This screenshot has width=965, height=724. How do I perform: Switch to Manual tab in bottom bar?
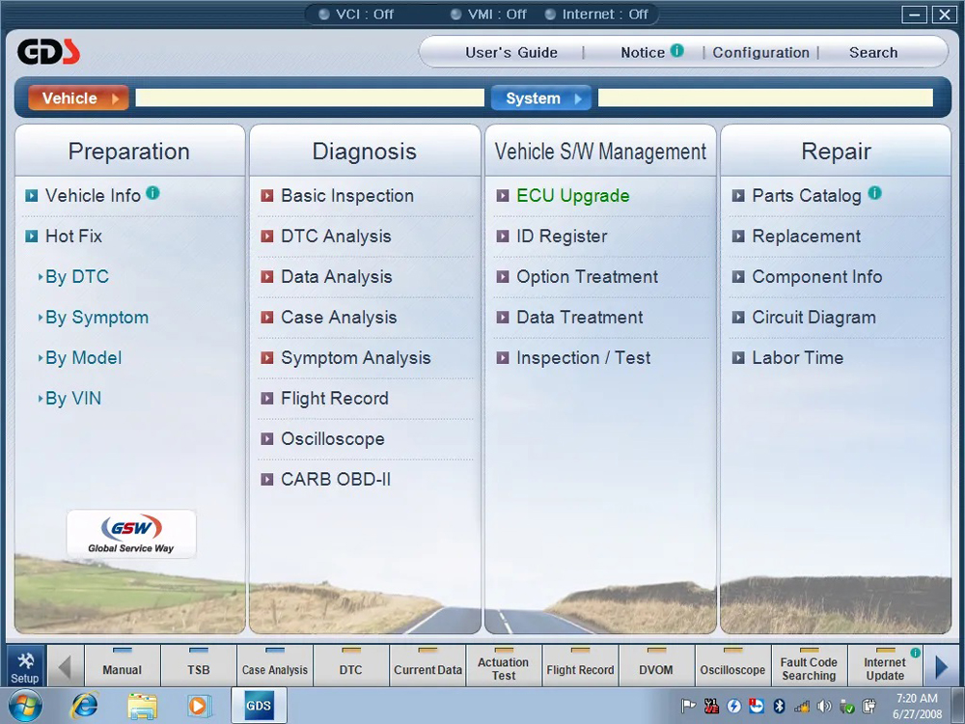tap(123, 666)
